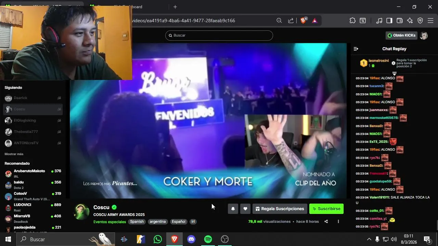Image resolution: width=438 pixels, height=246 pixels.
Task: Open Daarick in the Siguiendo list
Action: pos(33,98)
